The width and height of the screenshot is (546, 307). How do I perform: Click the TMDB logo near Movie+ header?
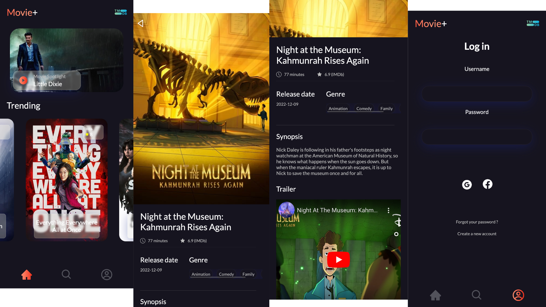point(120,12)
